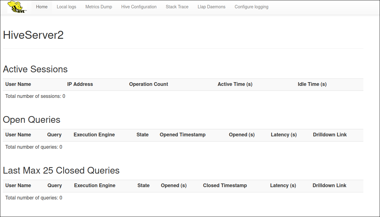The width and height of the screenshot is (380, 217).
Task: Click the HiveServer2 page heading
Action: pyautogui.click(x=33, y=35)
